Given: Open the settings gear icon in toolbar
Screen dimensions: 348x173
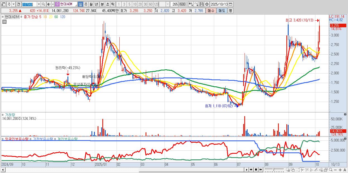Looking at the screenshot, I should click(207, 4).
